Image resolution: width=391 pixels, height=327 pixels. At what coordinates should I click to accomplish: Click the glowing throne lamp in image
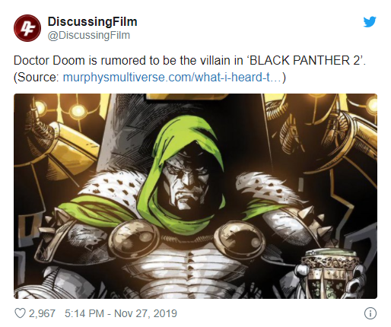pyautogui.click(x=77, y=111)
